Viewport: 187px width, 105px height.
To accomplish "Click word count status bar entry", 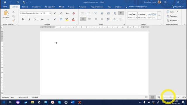I will (23, 97).
